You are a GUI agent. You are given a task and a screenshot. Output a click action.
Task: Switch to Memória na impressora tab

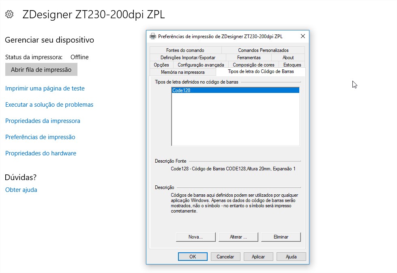tap(182, 72)
